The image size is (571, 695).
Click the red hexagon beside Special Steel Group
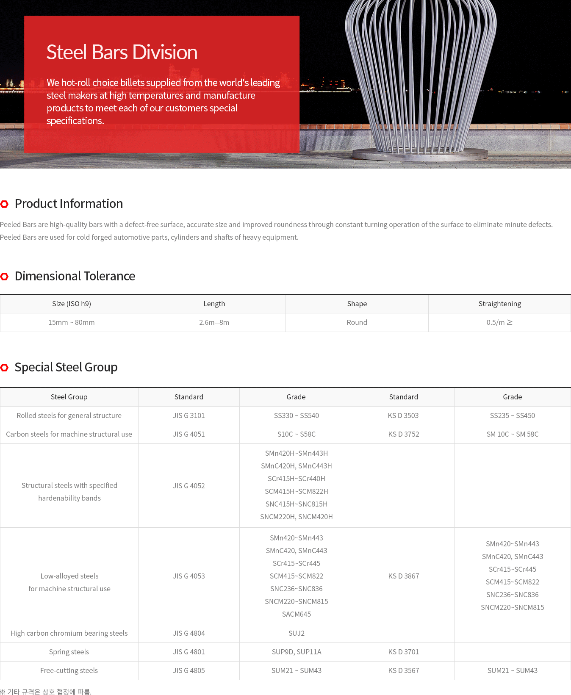[x=5, y=368]
